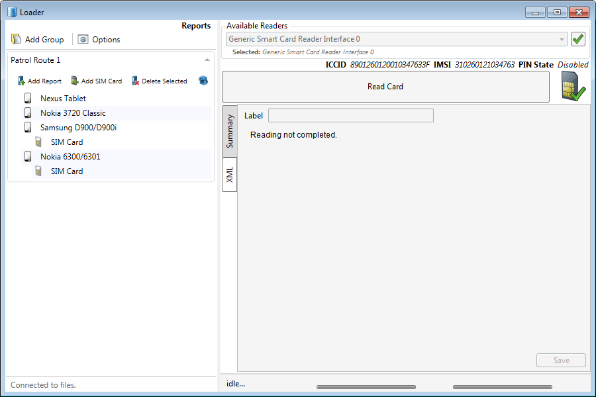Click the SIM icon under Samsung D900/D900i
The image size is (596, 397).
tap(38, 142)
